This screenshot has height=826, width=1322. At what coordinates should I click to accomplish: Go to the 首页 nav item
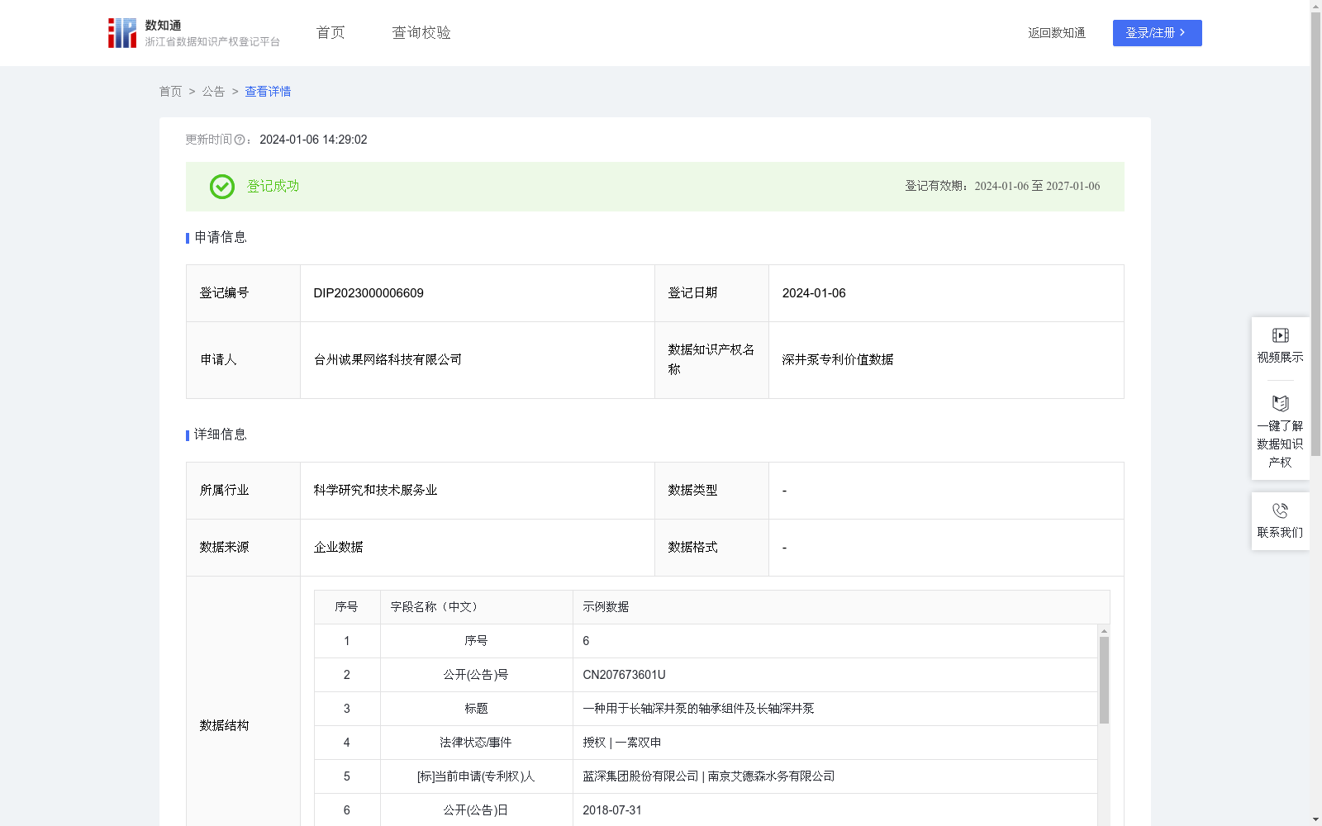pos(330,33)
